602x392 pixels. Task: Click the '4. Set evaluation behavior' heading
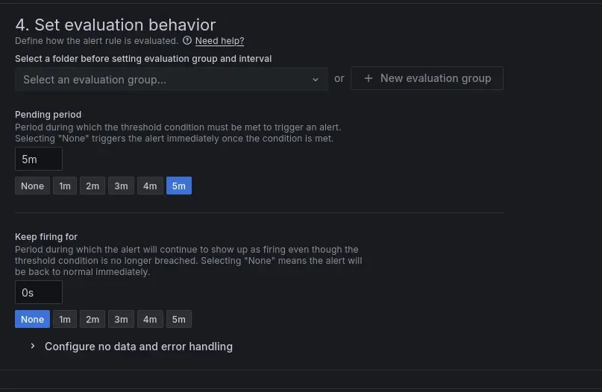tap(116, 25)
